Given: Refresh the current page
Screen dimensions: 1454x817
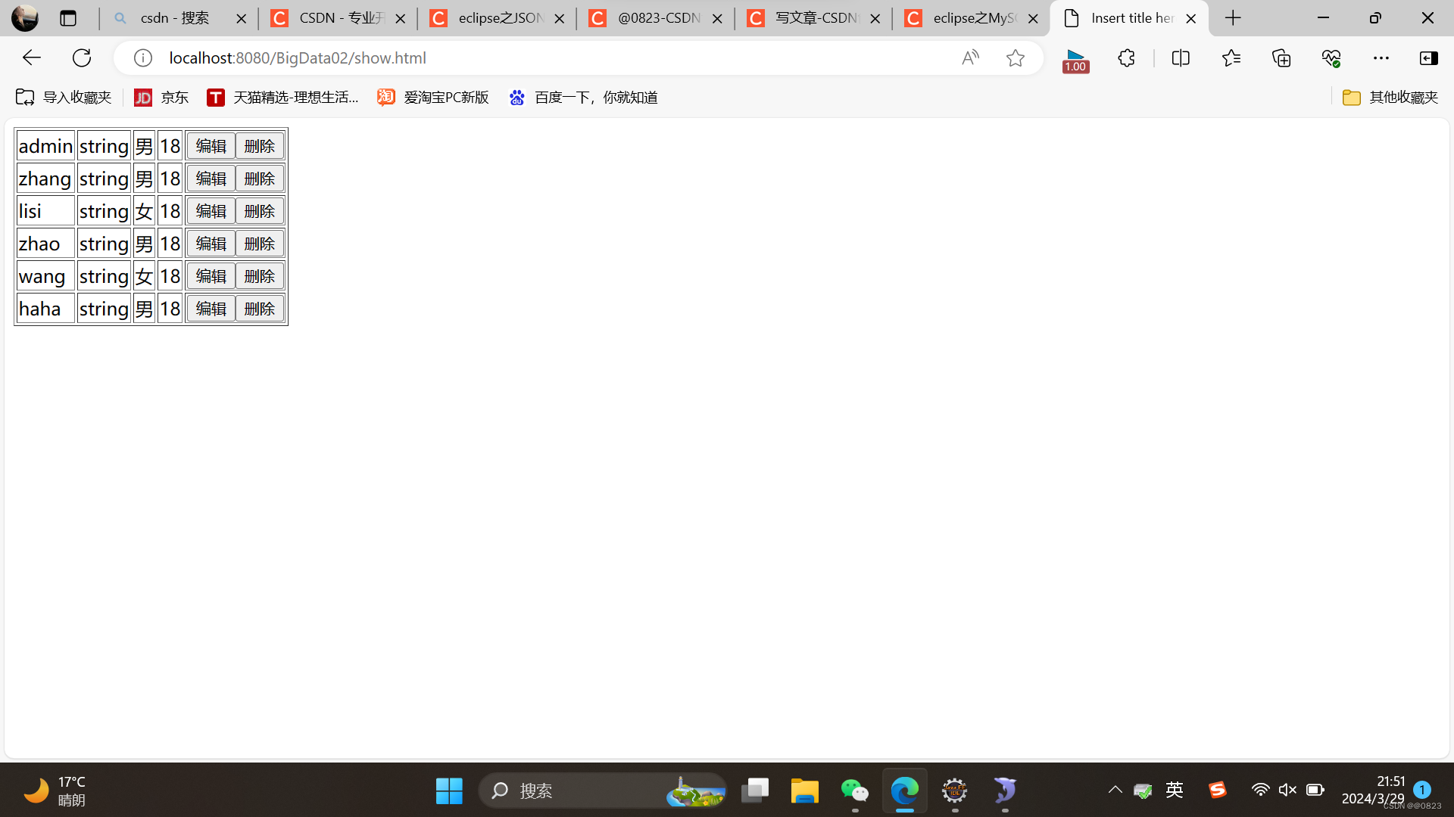Looking at the screenshot, I should (x=81, y=57).
